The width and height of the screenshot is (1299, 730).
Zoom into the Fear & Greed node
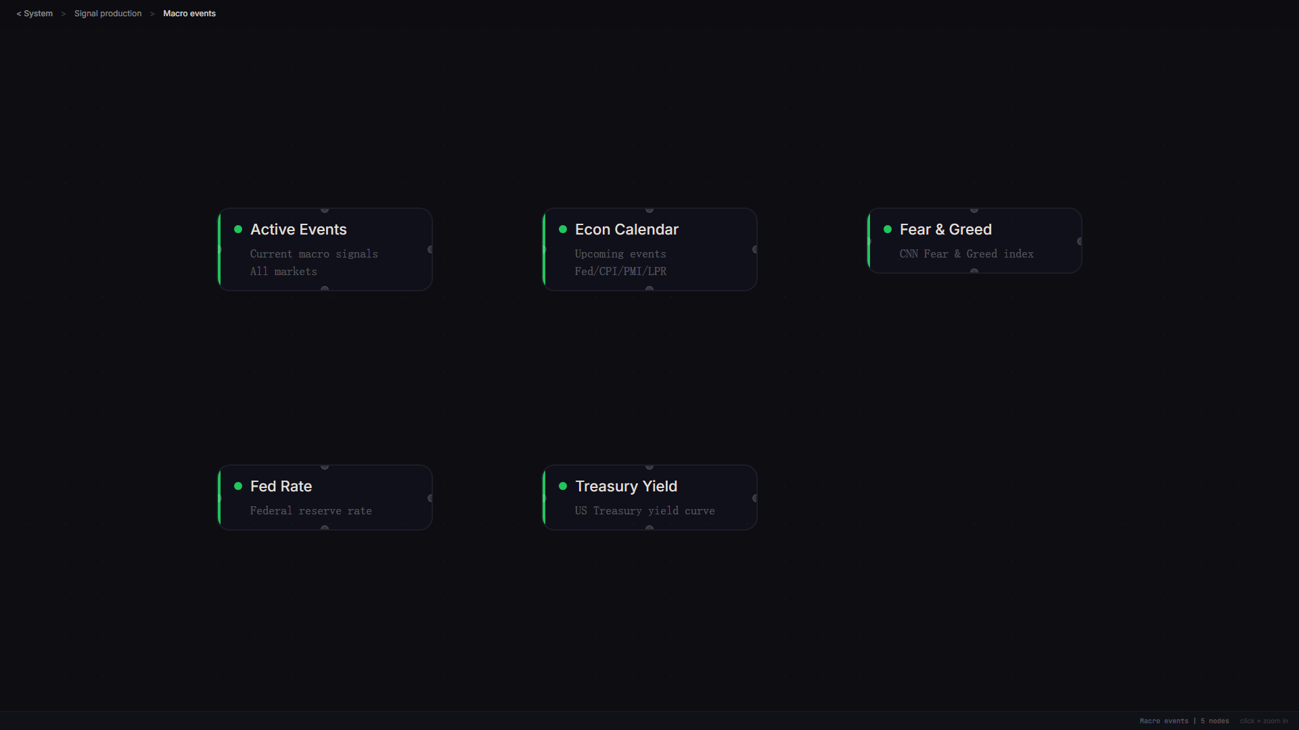(974, 241)
